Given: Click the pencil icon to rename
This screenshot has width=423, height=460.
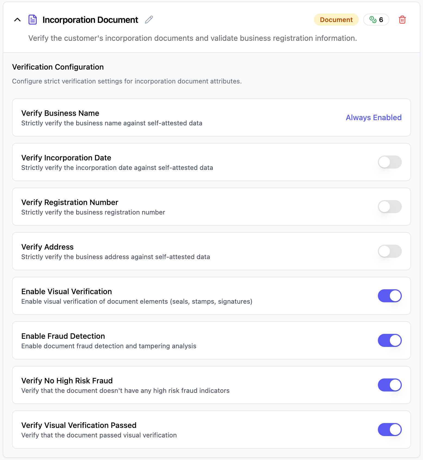Looking at the screenshot, I should click(x=149, y=20).
